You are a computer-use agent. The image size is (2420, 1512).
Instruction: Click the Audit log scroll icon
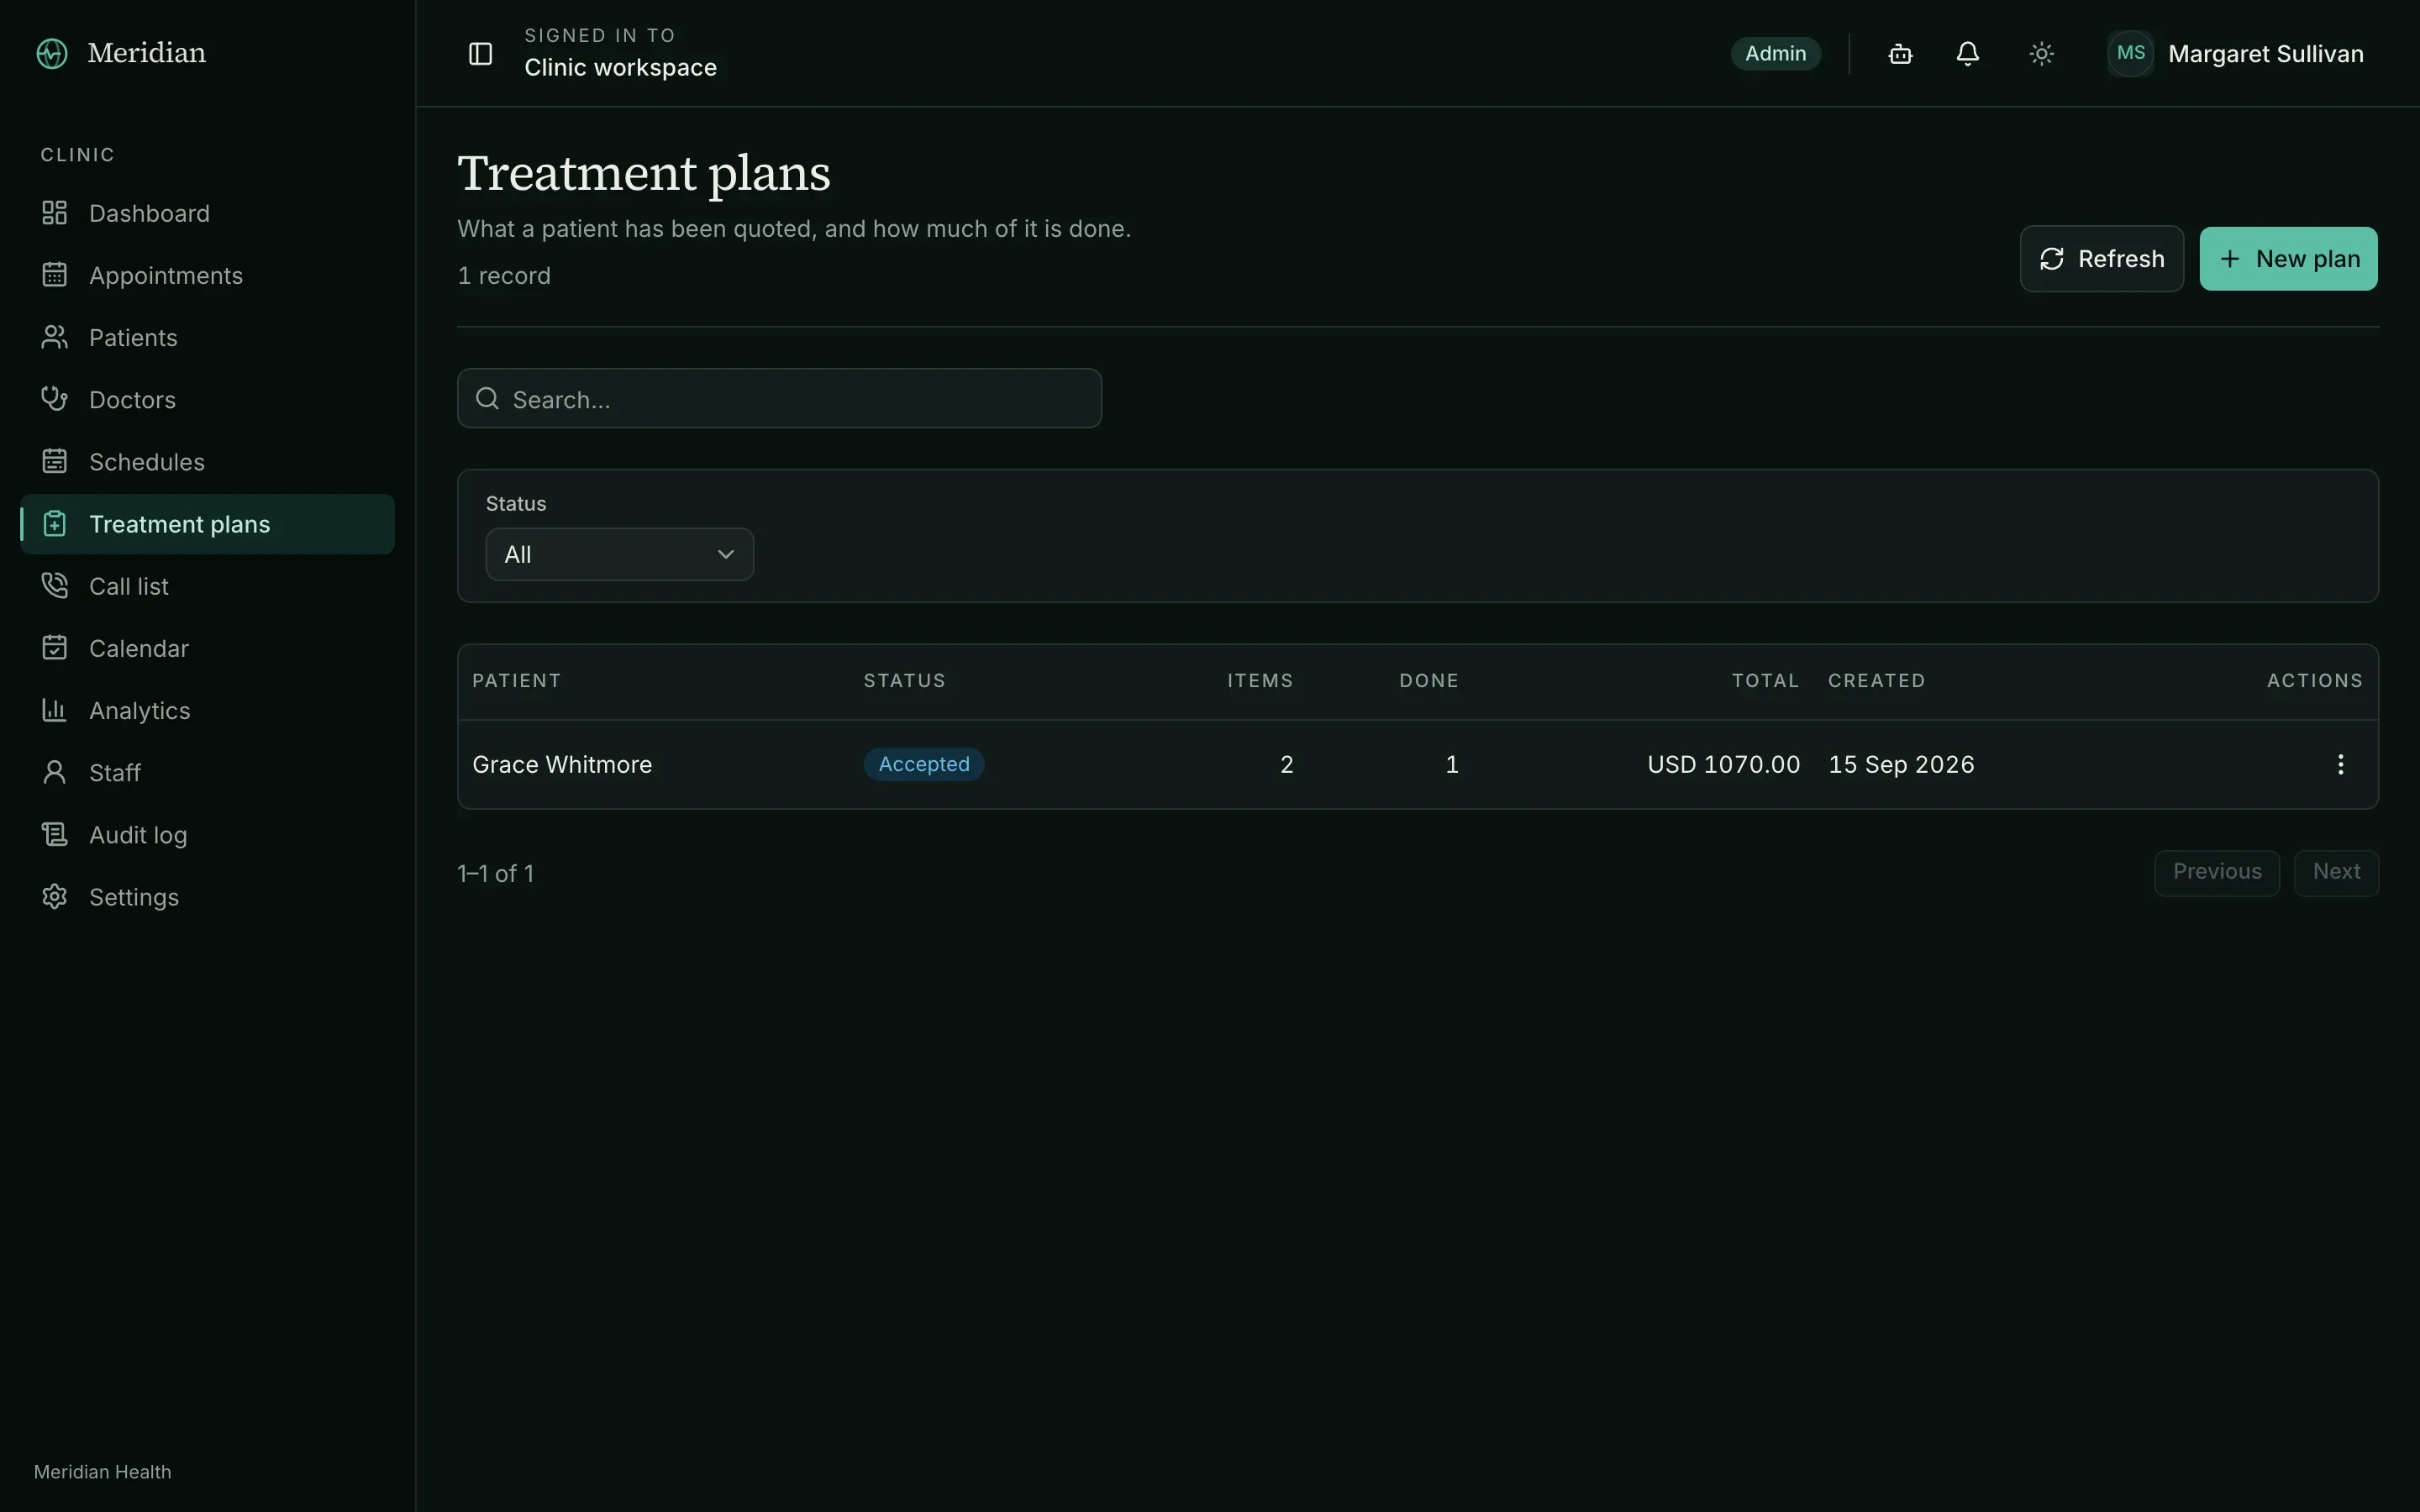pos(54,834)
